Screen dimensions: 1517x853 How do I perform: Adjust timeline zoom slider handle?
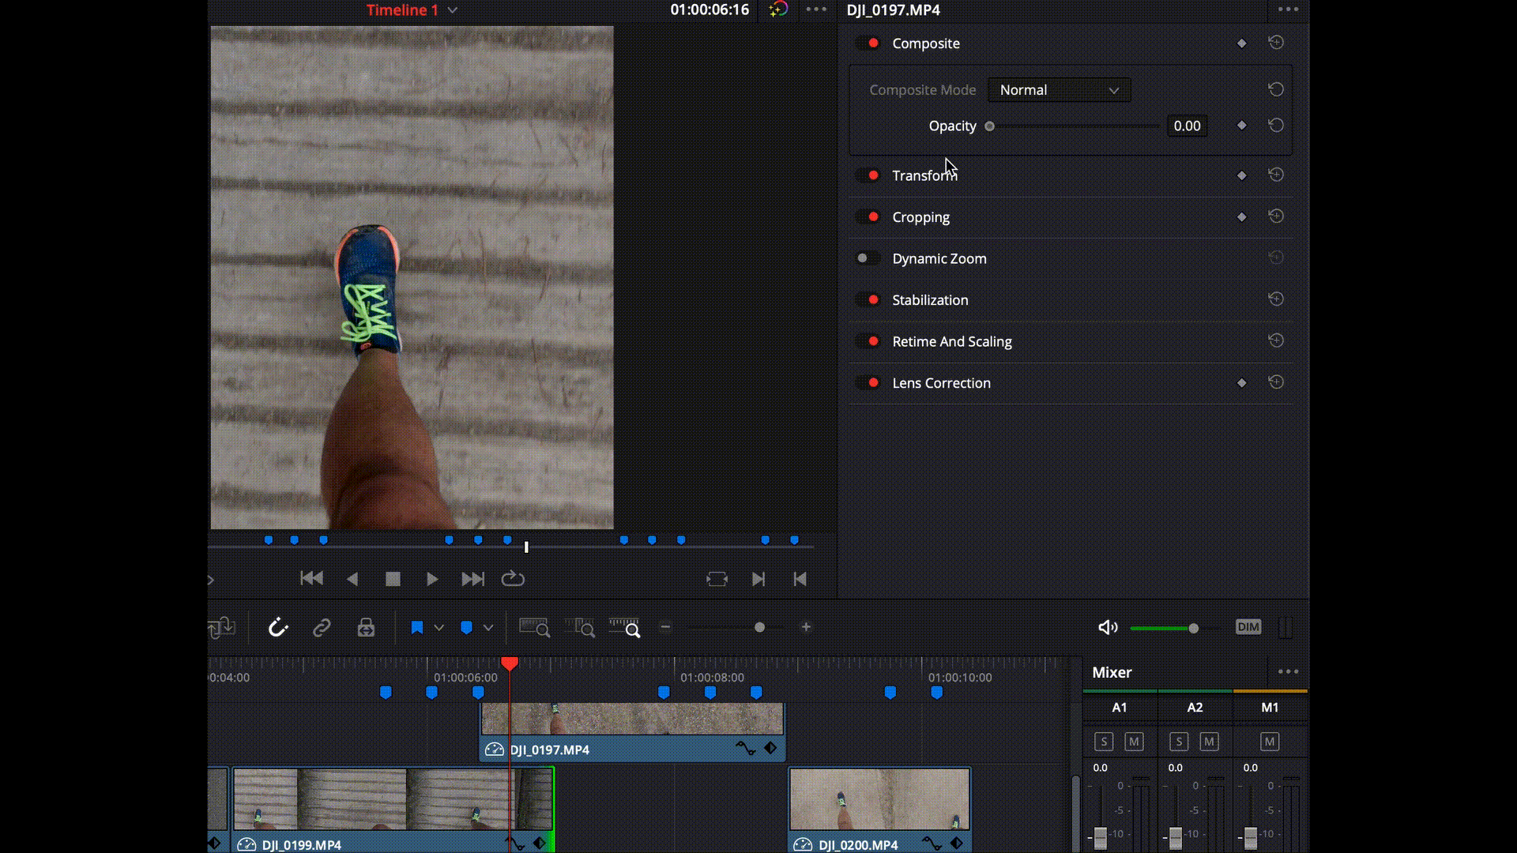click(x=759, y=627)
